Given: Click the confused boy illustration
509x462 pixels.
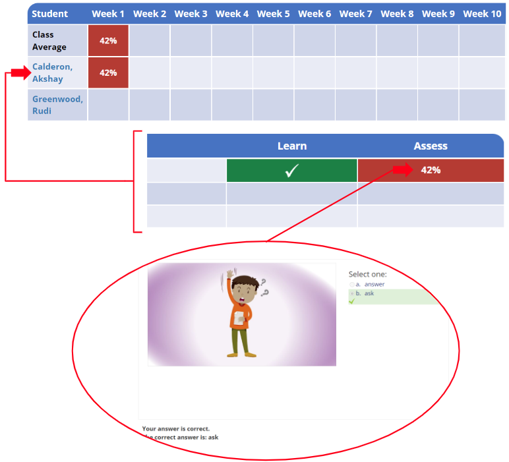Looking at the screenshot, I should [x=242, y=314].
